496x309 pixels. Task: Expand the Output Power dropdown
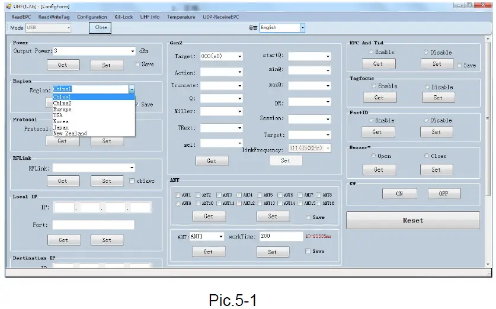click(132, 51)
